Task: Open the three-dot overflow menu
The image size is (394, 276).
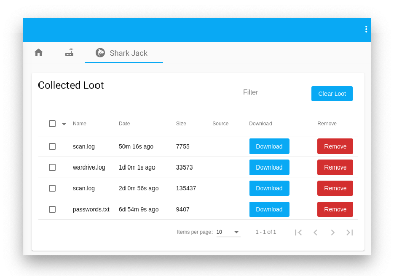Action: [366, 29]
